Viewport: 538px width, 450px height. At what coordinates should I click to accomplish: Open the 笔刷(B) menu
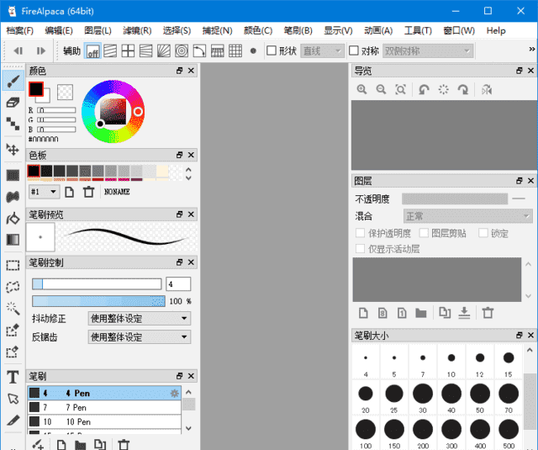pyautogui.click(x=298, y=30)
